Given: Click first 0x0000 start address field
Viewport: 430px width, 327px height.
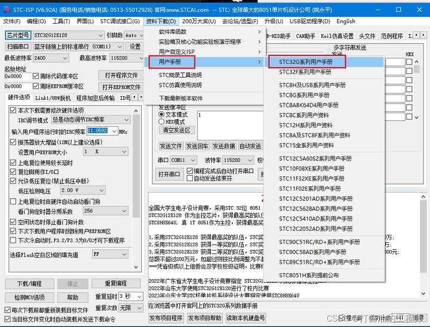Looking at the screenshot, I should (17, 76).
